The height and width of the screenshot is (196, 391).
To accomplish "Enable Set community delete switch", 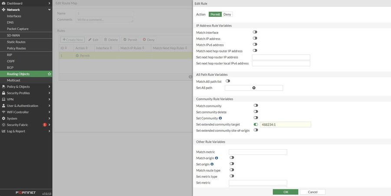I will coord(256,111).
